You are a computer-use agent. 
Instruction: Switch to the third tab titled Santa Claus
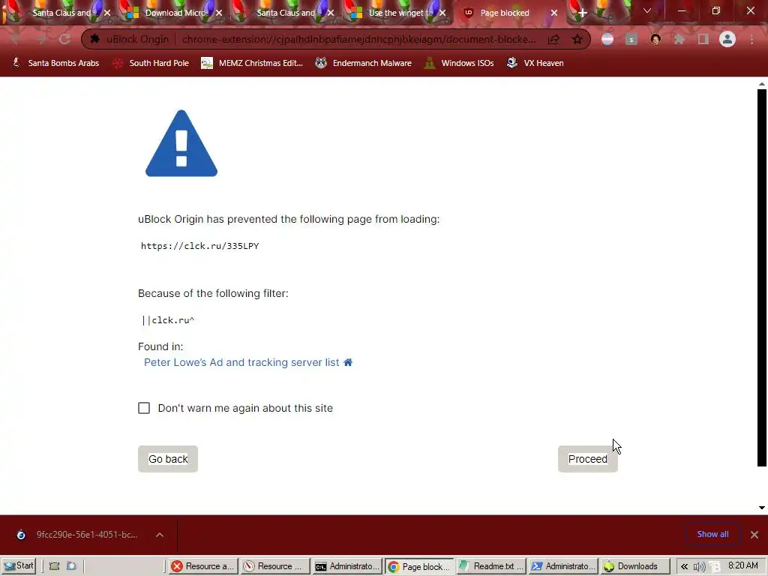tap(286, 13)
